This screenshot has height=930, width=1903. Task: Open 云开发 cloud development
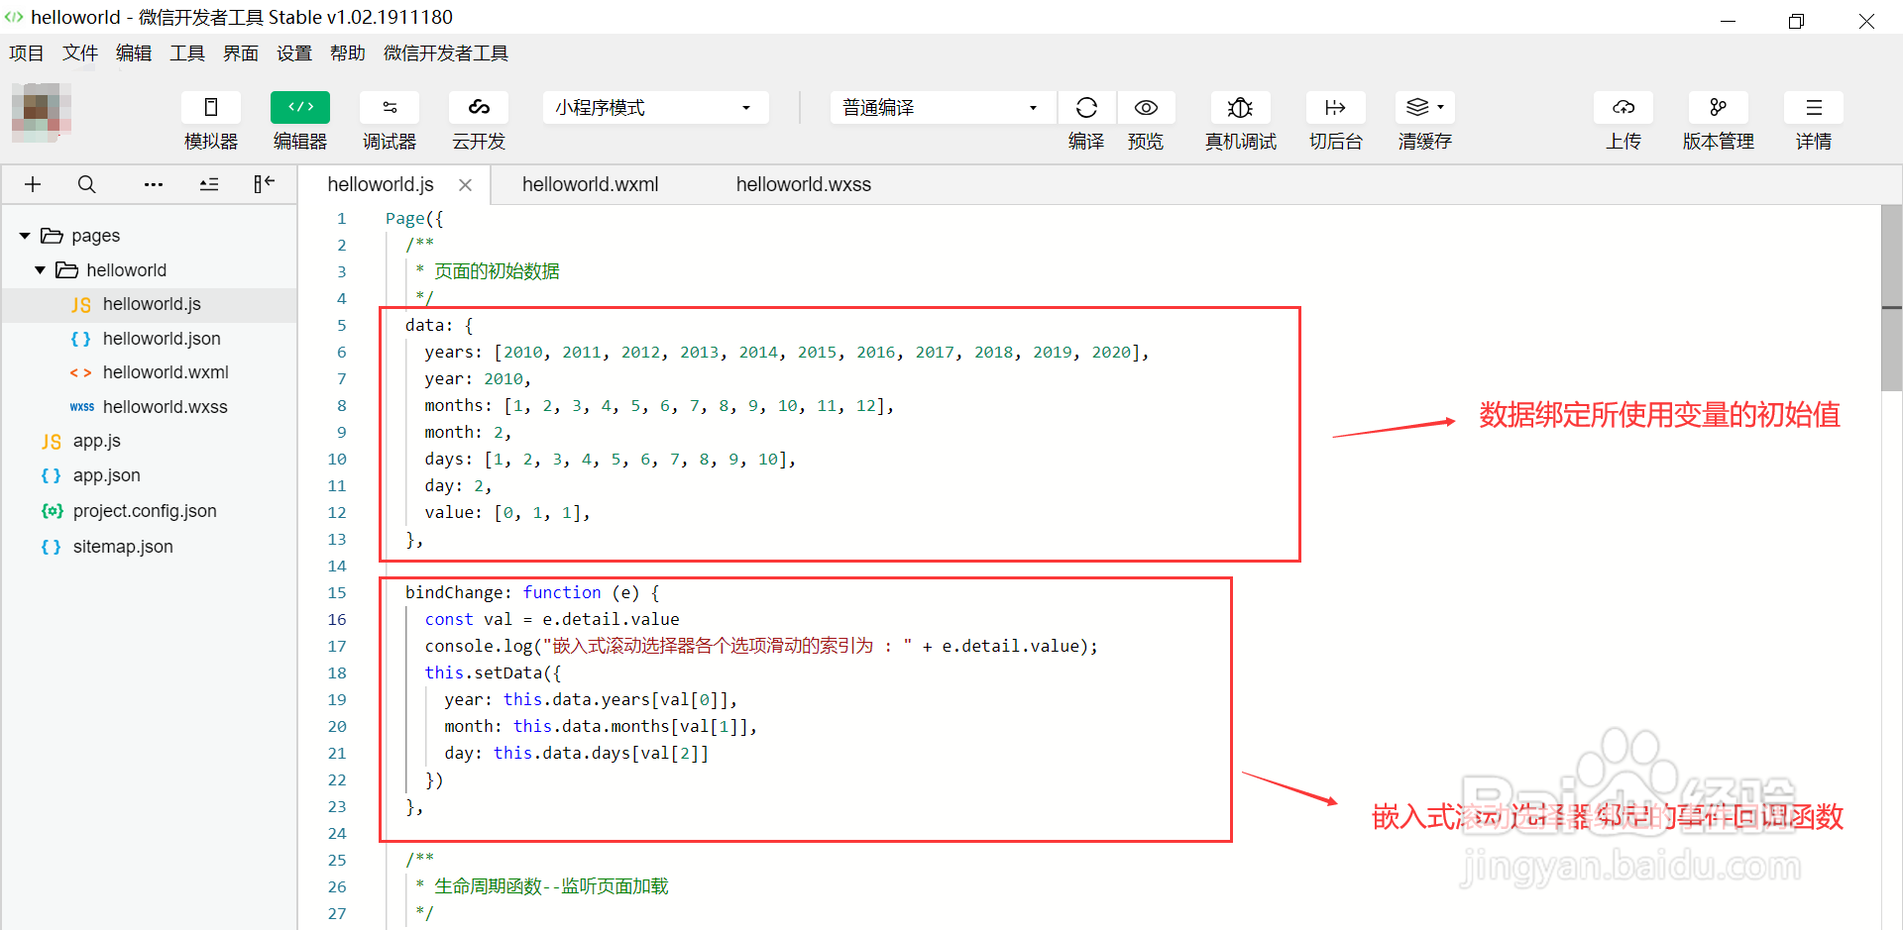[x=479, y=107]
